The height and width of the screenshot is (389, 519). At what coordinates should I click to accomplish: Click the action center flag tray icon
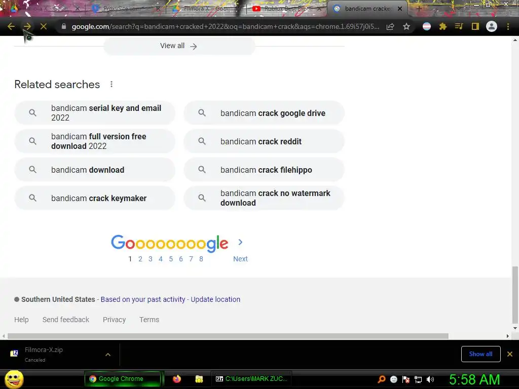click(x=406, y=379)
